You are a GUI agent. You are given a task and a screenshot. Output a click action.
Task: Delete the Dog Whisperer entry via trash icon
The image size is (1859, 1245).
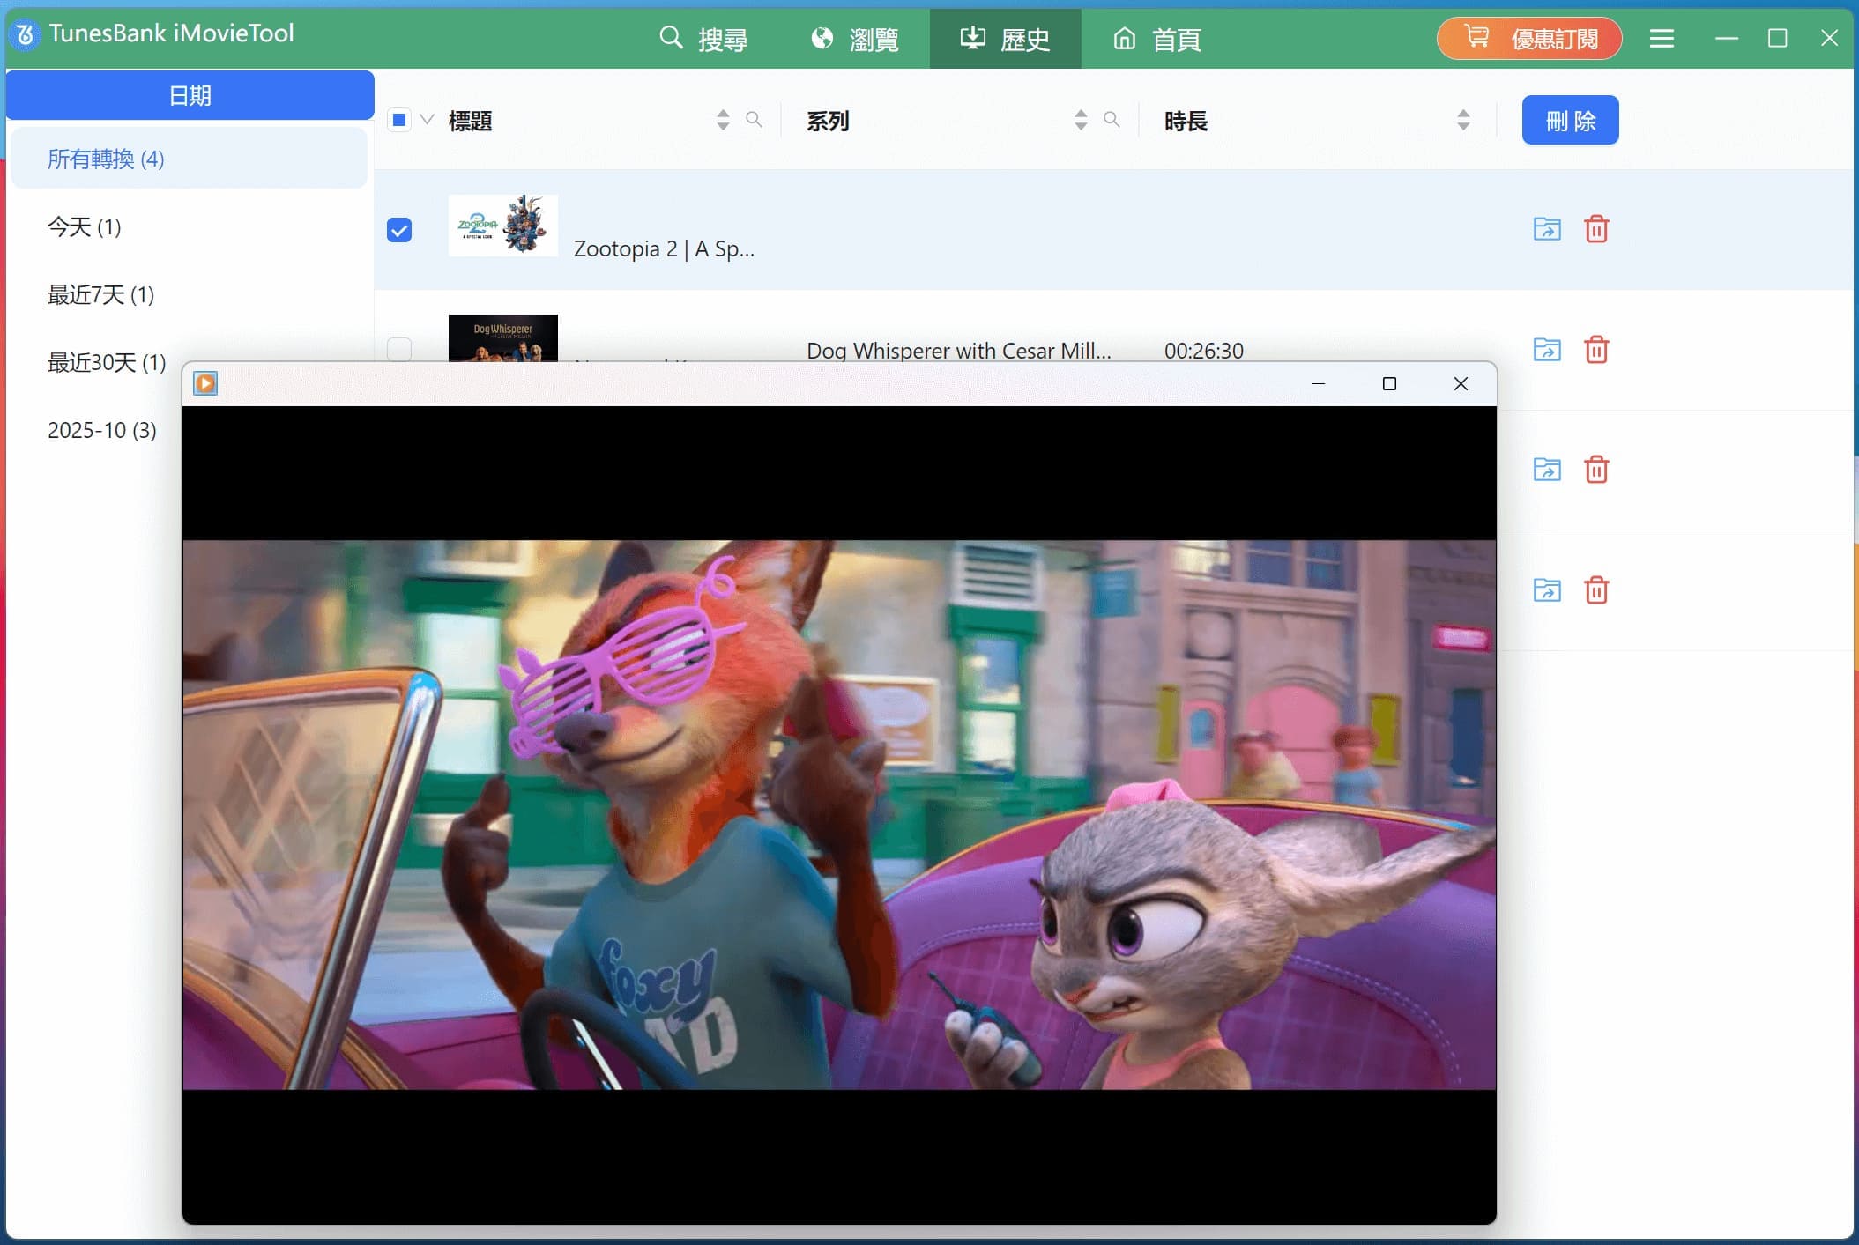(x=1597, y=349)
